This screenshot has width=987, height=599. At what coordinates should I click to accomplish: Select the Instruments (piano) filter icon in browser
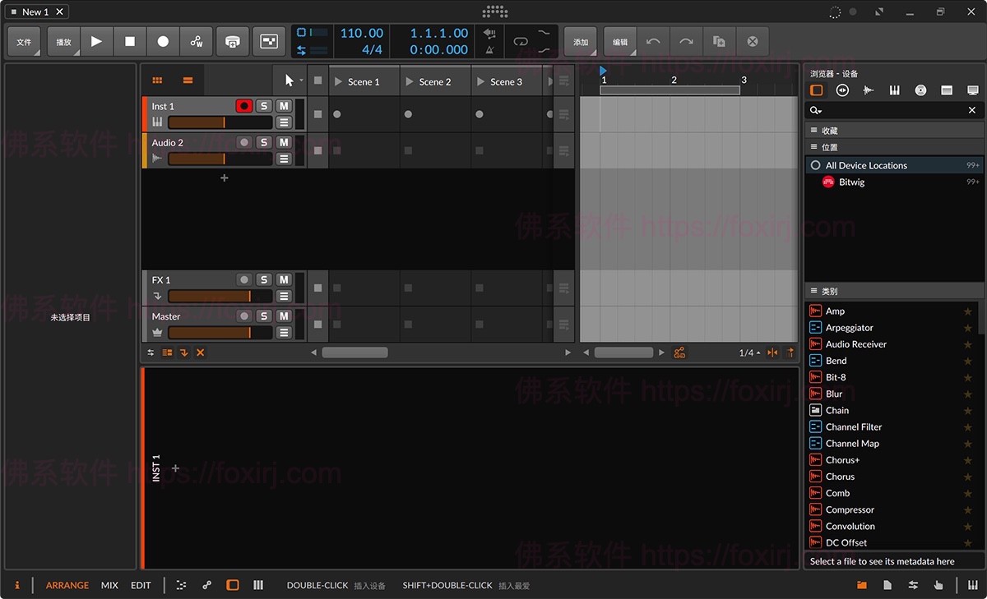pyautogui.click(x=895, y=90)
